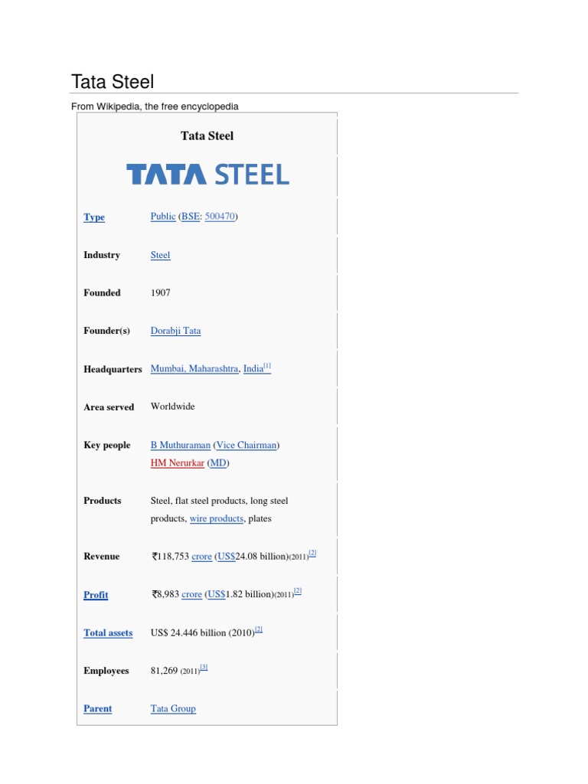
Task: Click the Parent label link
Action: [x=97, y=709]
